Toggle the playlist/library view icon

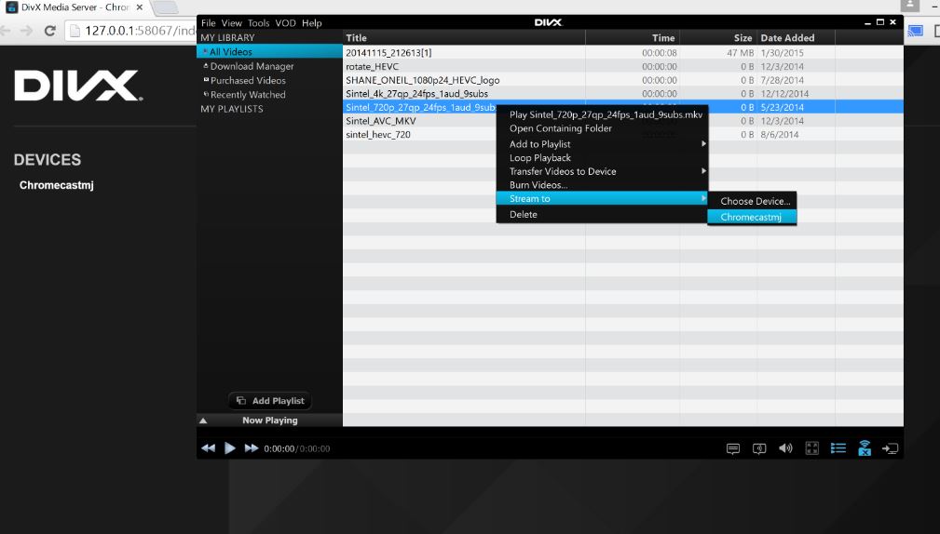(838, 448)
